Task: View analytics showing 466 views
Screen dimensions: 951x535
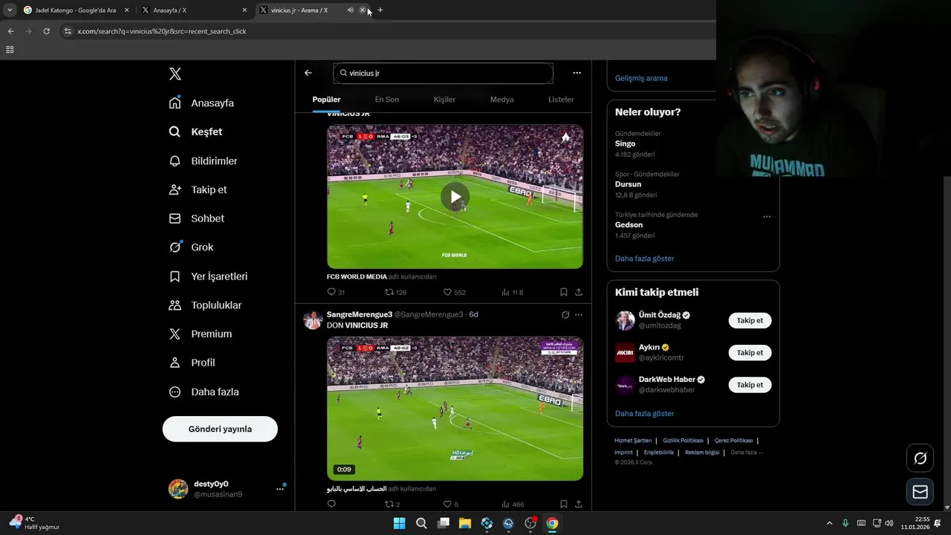Action: tap(513, 504)
